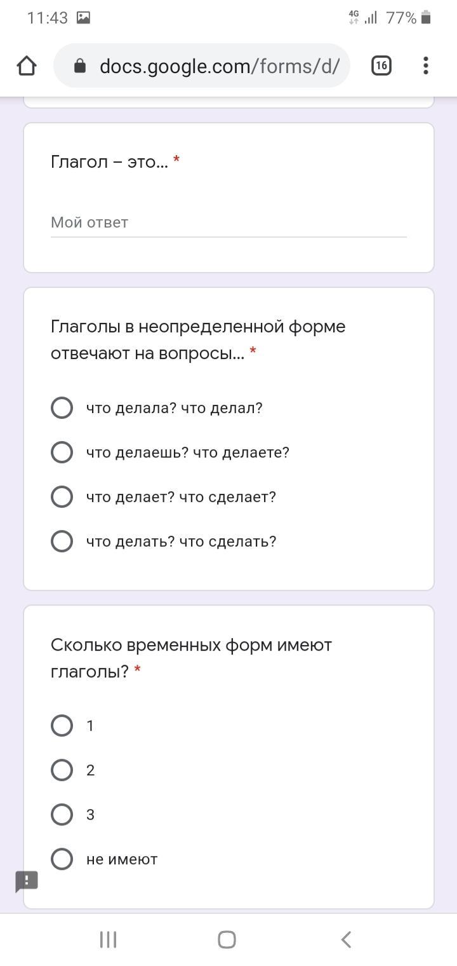Image resolution: width=457 pixels, height=966 pixels.
Task: Tap the docs.google.com address bar
Action: [219, 65]
